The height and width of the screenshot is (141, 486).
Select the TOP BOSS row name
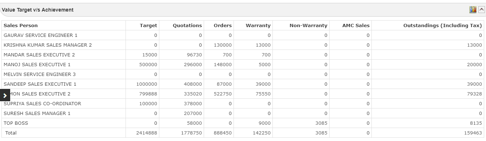[x=16, y=123]
